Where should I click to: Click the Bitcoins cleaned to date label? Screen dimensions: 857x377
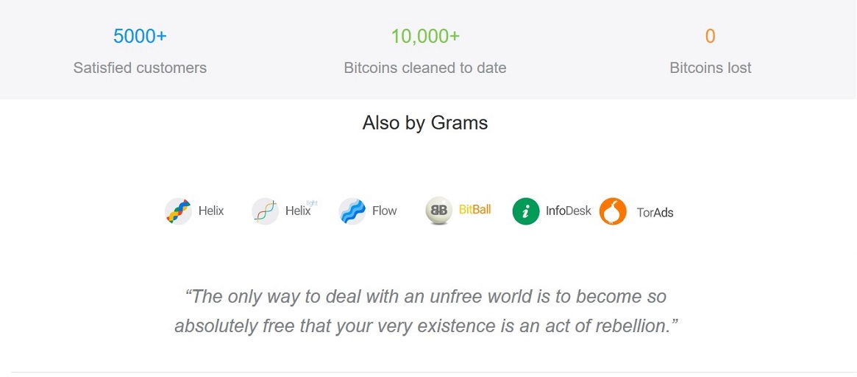(425, 68)
